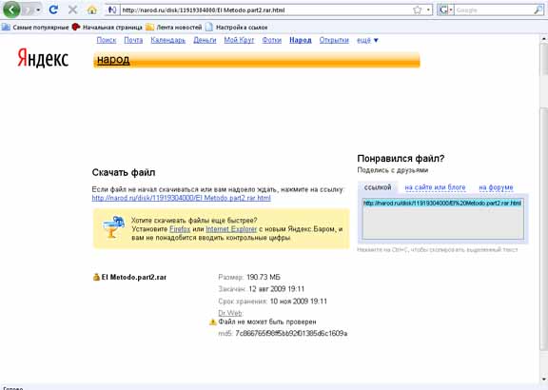Switch to на сайте или блоге tab
The width and height of the screenshot is (548, 390).
click(435, 187)
